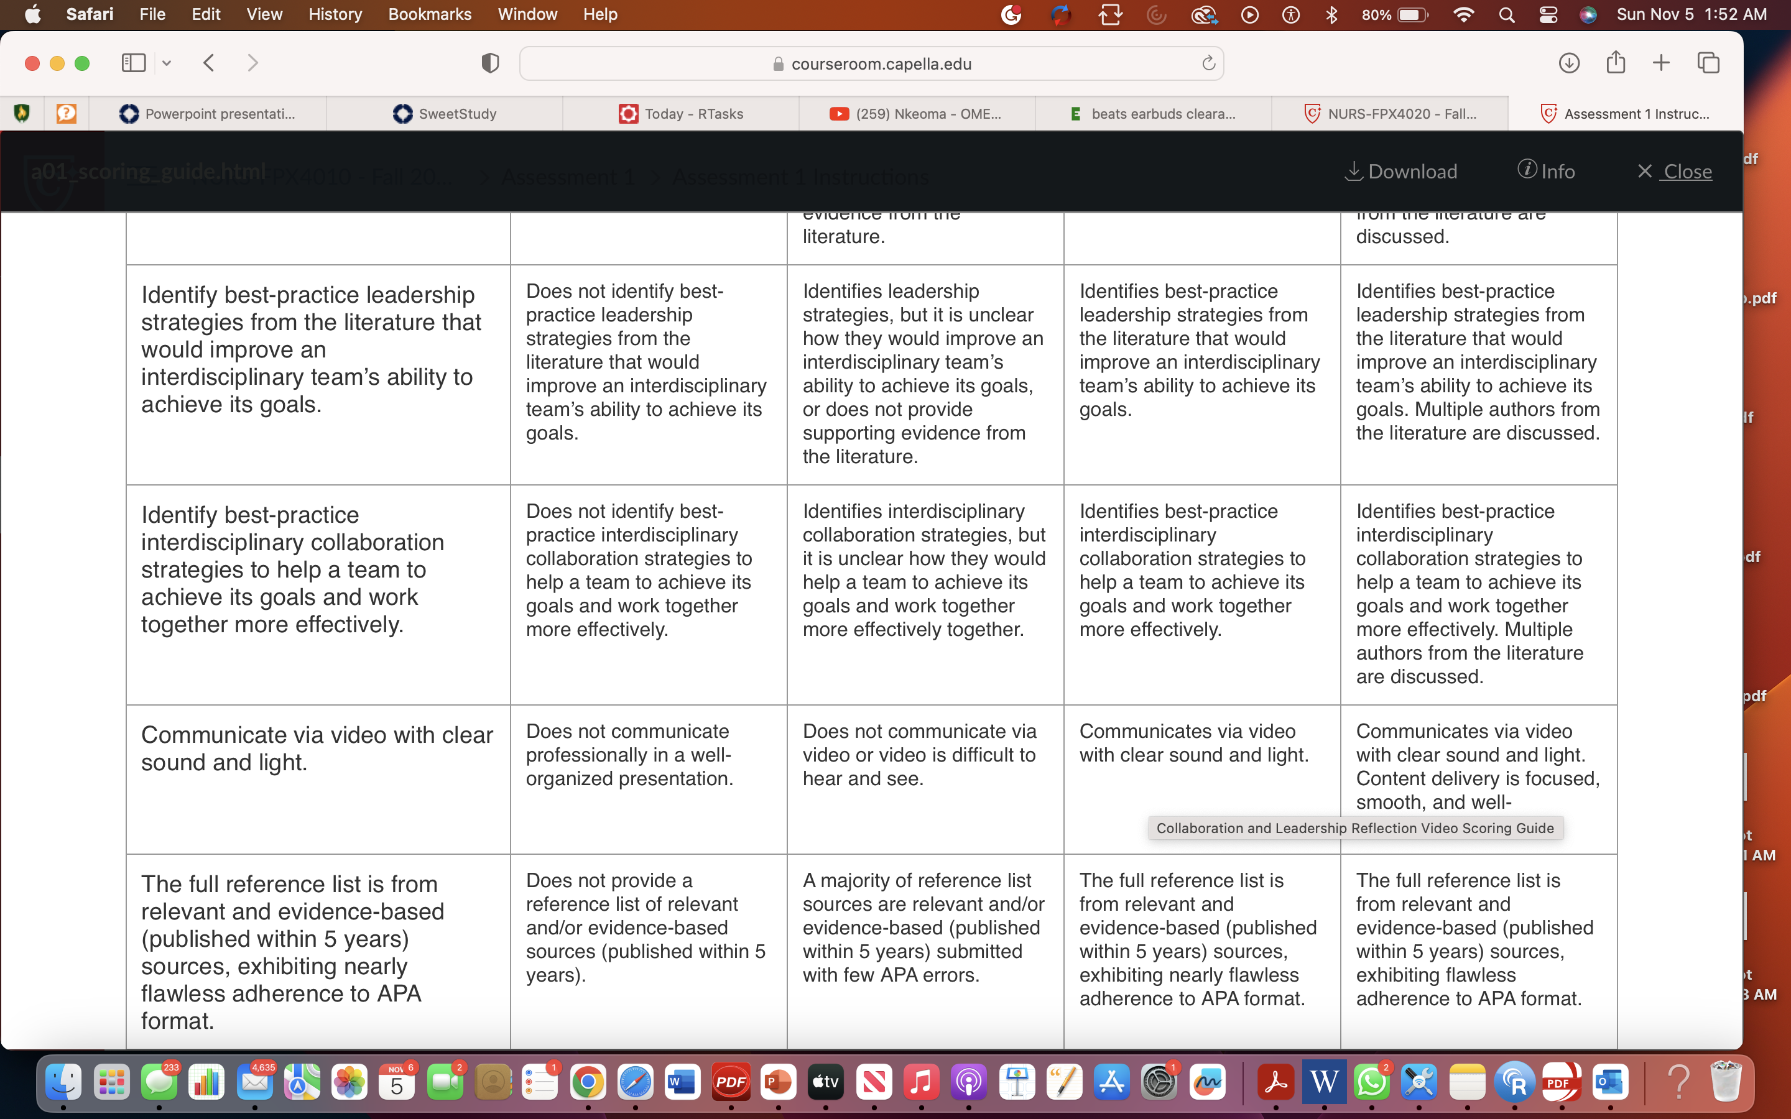The width and height of the screenshot is (1791, 1119).
Task: Click the courseroom.capella.edu address field
Action: (x=871, y=63)
